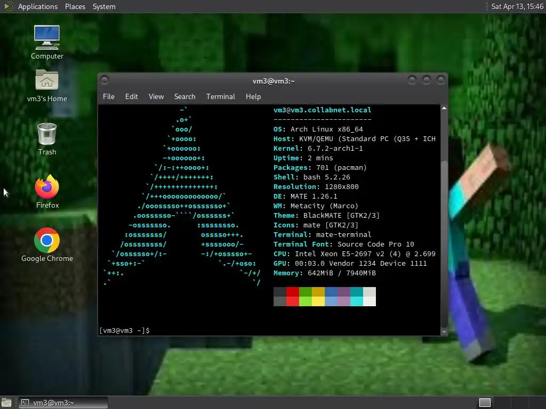
Task: Click the Shell: bash 5.2.26 line
Action: [311, 177]
